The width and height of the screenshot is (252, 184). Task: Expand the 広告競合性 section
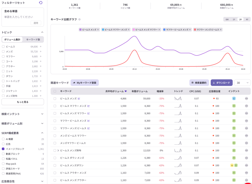click(x=42, y=181)
